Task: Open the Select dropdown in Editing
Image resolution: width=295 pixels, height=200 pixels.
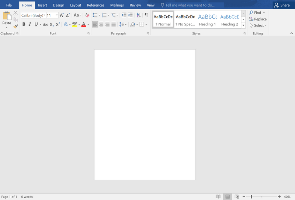Action: 258,25
